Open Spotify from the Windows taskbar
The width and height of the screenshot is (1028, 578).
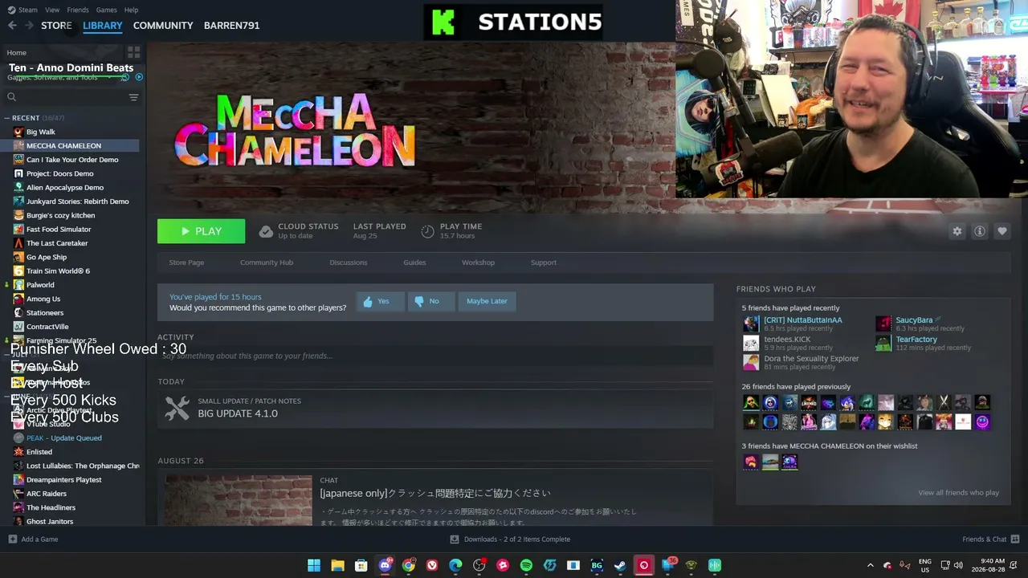coord(526,565)
